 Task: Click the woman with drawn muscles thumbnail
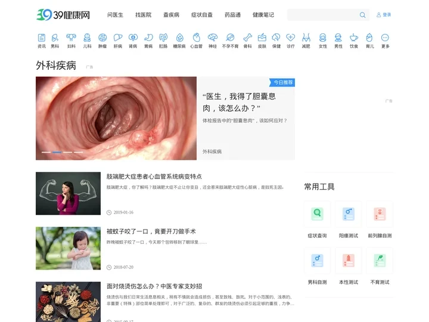click(x=68, y=193)
